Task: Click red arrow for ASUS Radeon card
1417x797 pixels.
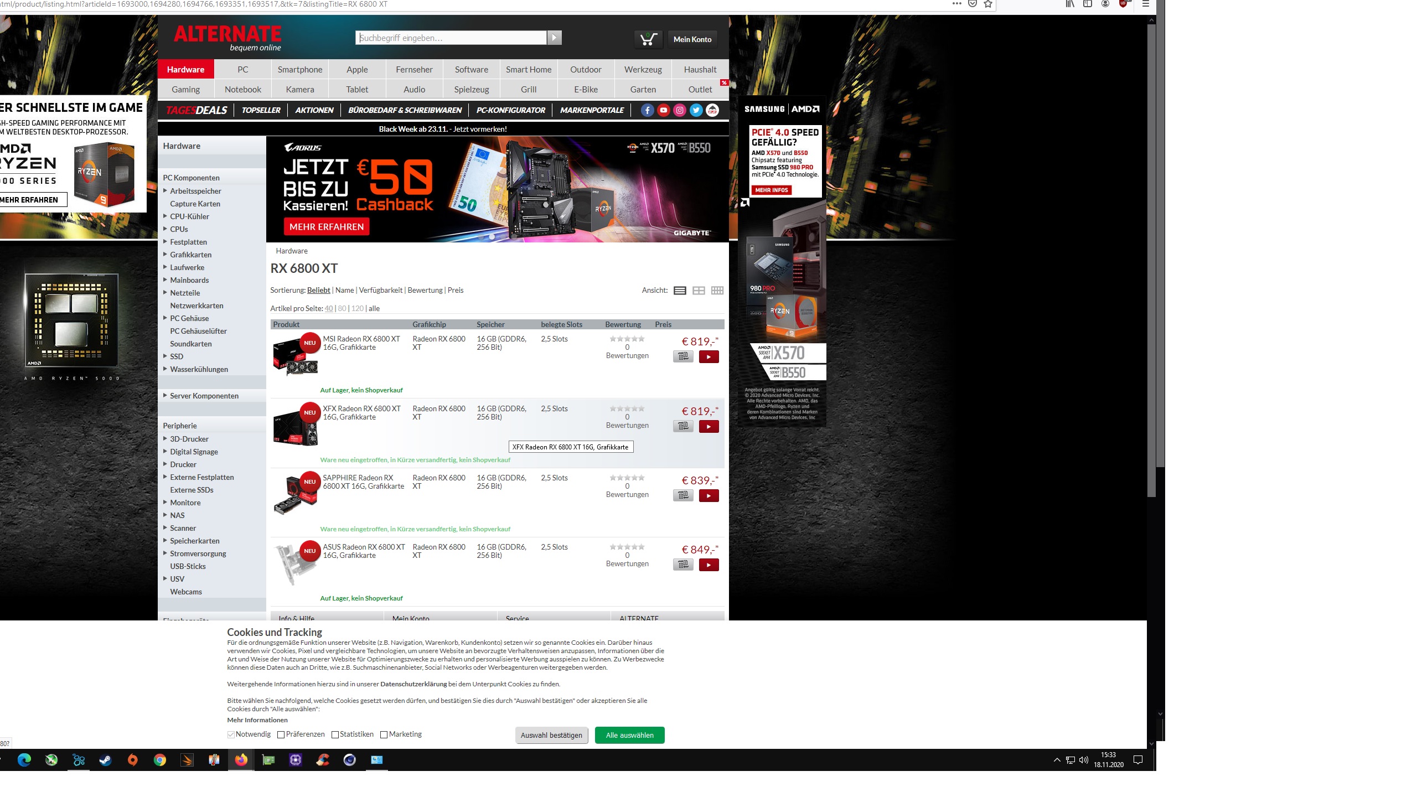Action: [708, 565]
